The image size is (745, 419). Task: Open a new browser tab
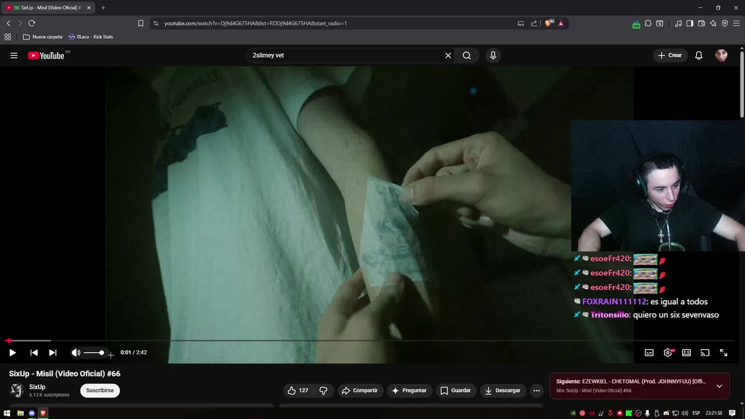click(x=103, y=8)
